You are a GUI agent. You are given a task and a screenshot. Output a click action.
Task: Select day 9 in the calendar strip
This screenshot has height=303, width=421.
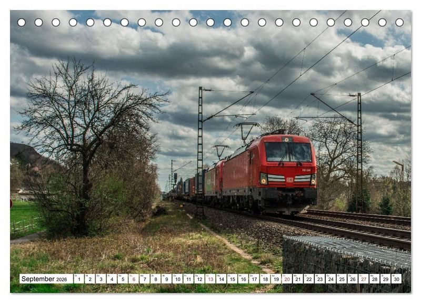pyautogui.click(x=167, y=279)
